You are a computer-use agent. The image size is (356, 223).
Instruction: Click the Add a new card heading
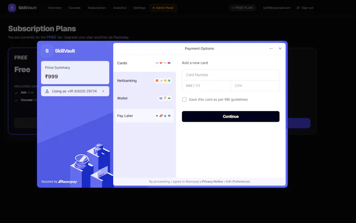(x=195, y=63)
